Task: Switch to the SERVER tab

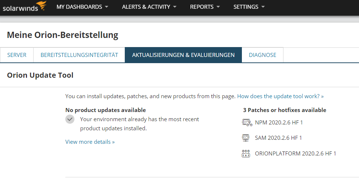Action: point(17,55)
